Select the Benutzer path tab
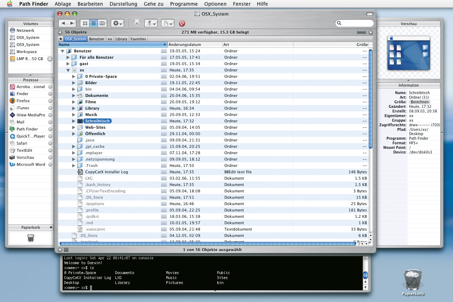 (x=97, y=39)
